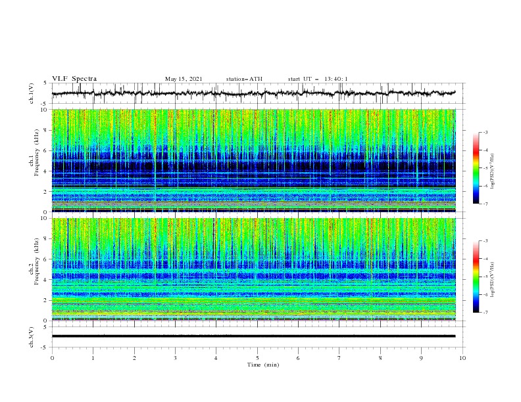
Task: Click the "station=ATH" header label
Action: 244,79
